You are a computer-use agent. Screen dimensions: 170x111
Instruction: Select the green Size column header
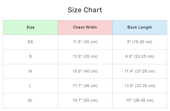point(30,27)
